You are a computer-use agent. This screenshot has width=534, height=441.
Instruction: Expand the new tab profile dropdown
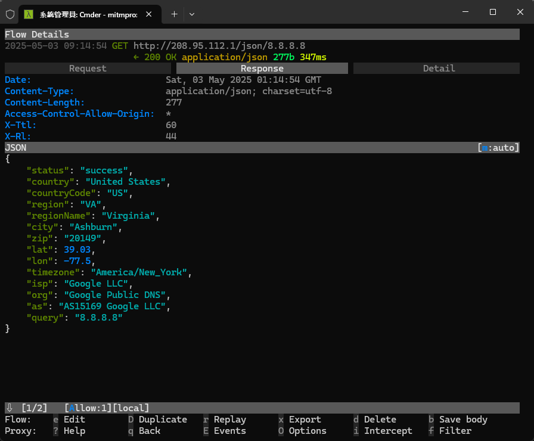191,14
